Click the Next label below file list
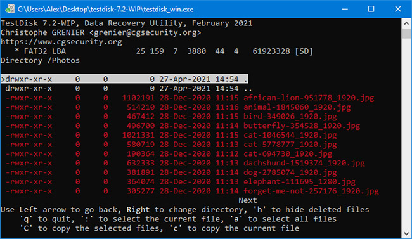This screenshot has height=239, width=412. [x=248, y=200]
